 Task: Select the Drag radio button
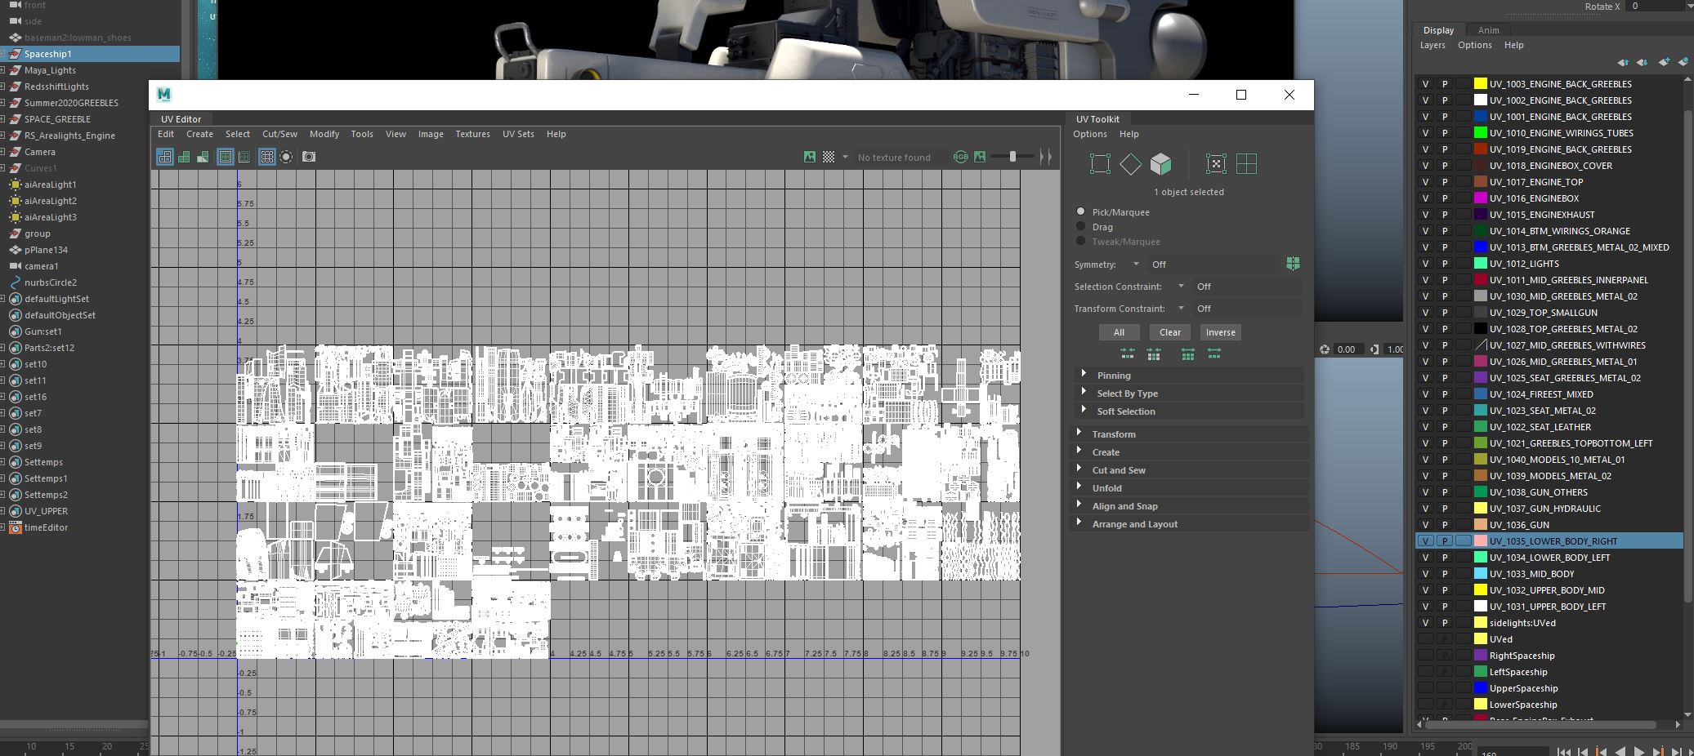(x=1081, y=227)
